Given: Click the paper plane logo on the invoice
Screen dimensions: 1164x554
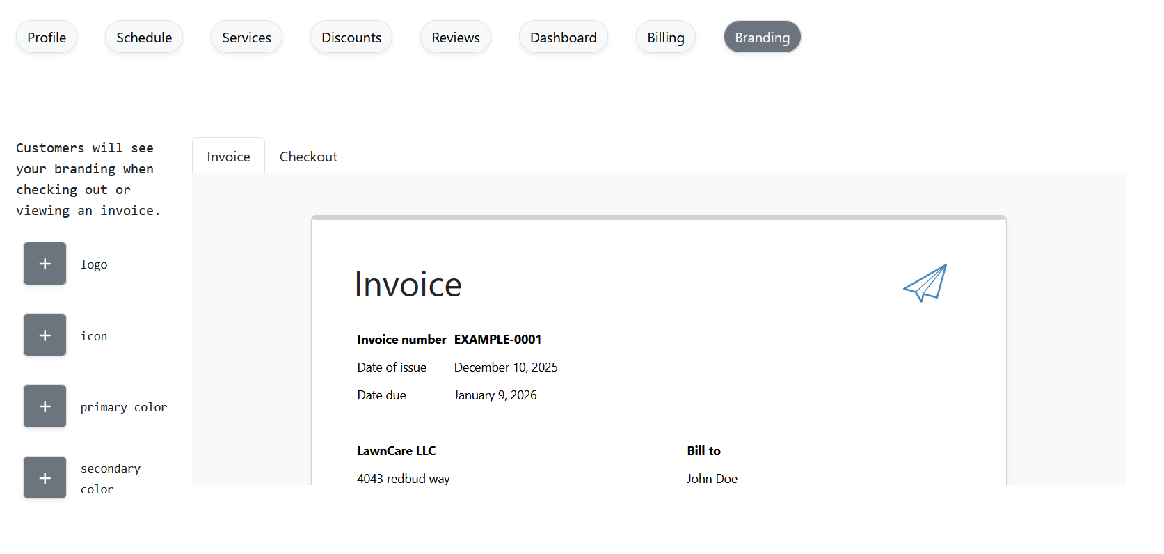Looking at the screenshot, I should tap(925, 283).
